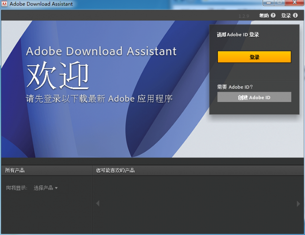305x235 pixels.
Task: Click the yellow 登录 sign-in button
Action: click(254, 57)
